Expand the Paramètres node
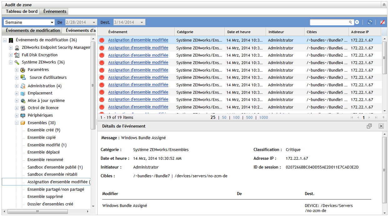Viewport: 389px width, 217px height. tap(17, 70)
